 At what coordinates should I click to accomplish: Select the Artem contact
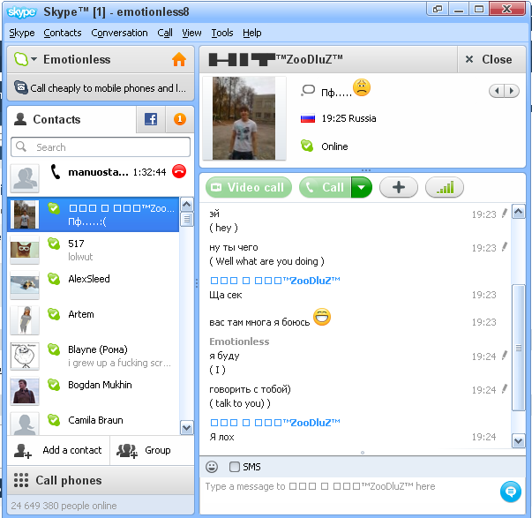(94, 320)
